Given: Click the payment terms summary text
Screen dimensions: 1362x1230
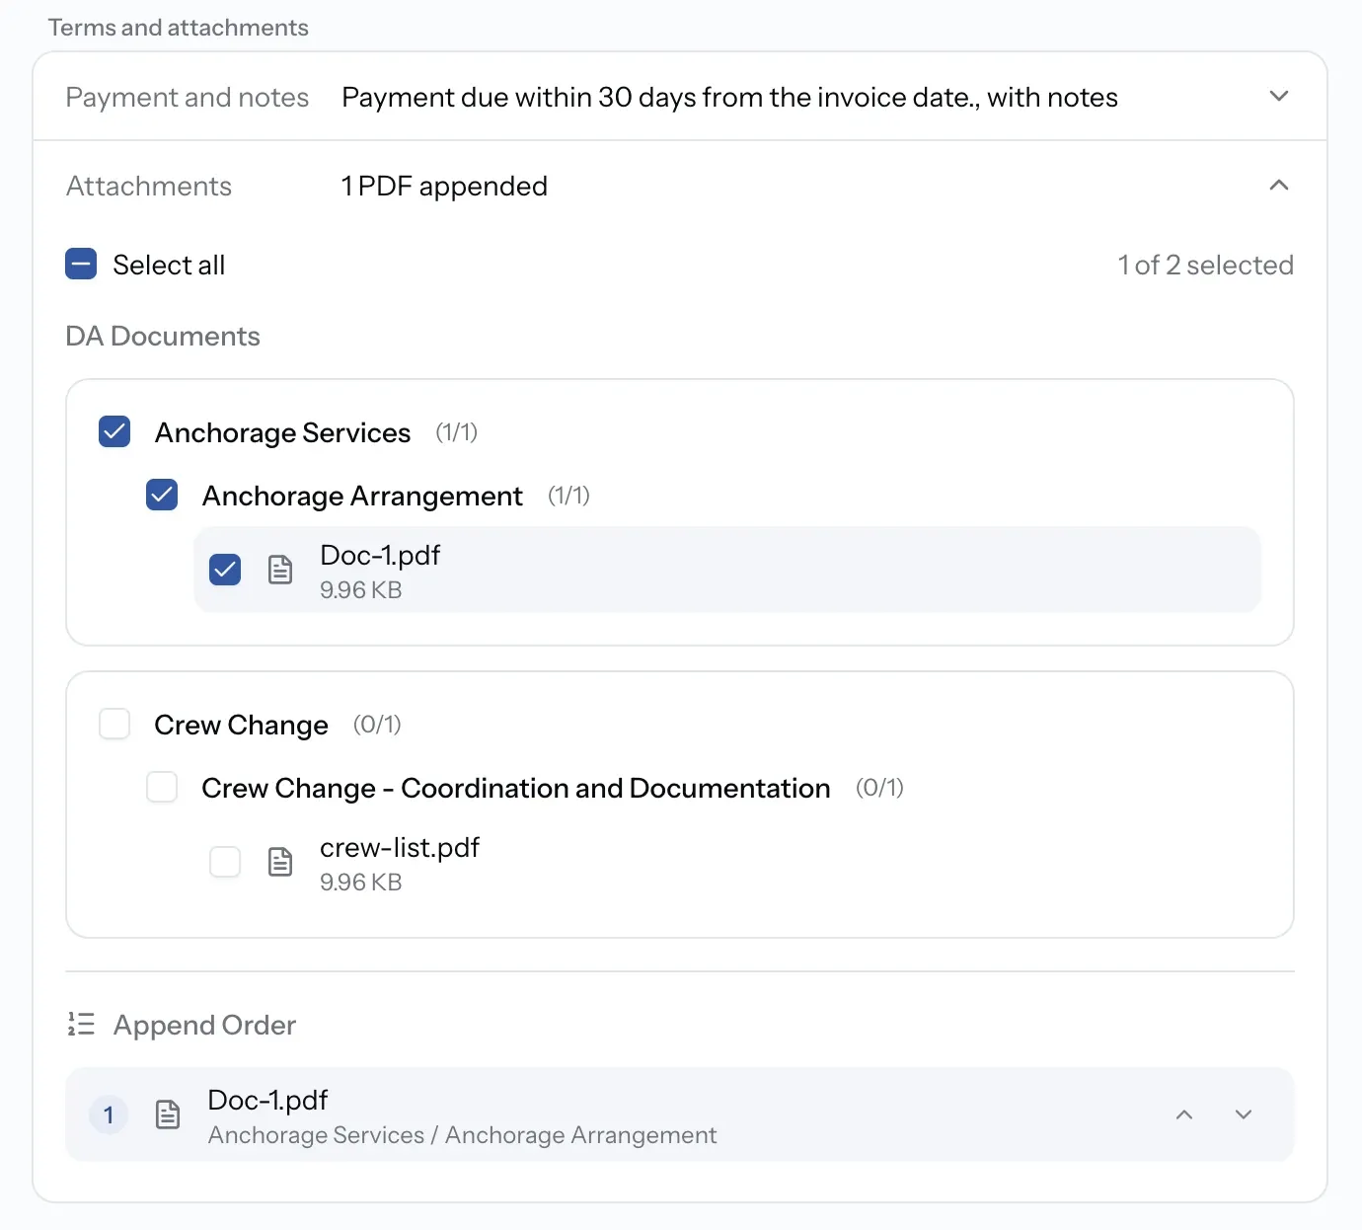Looking at the screenshot, I should coord(729,97).
